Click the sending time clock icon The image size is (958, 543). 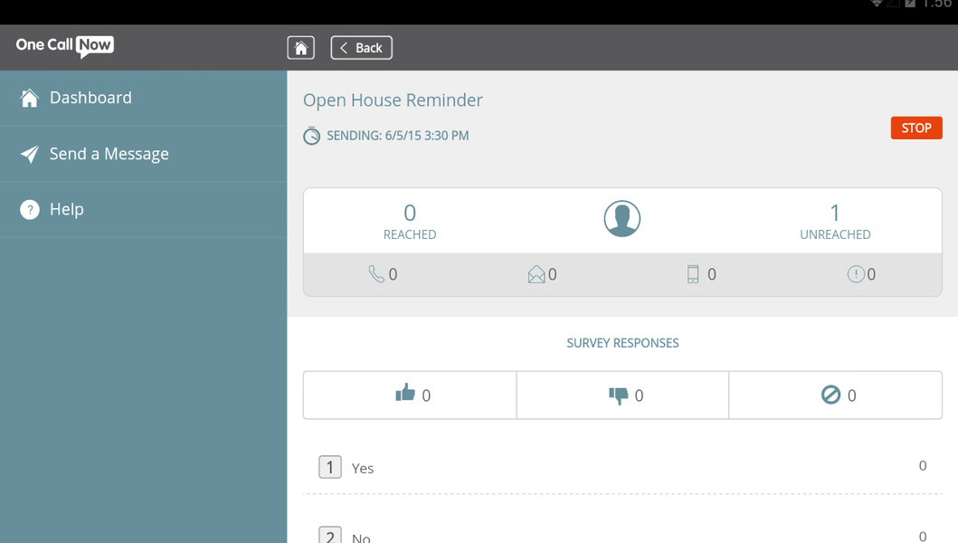[x=312, y=136]
